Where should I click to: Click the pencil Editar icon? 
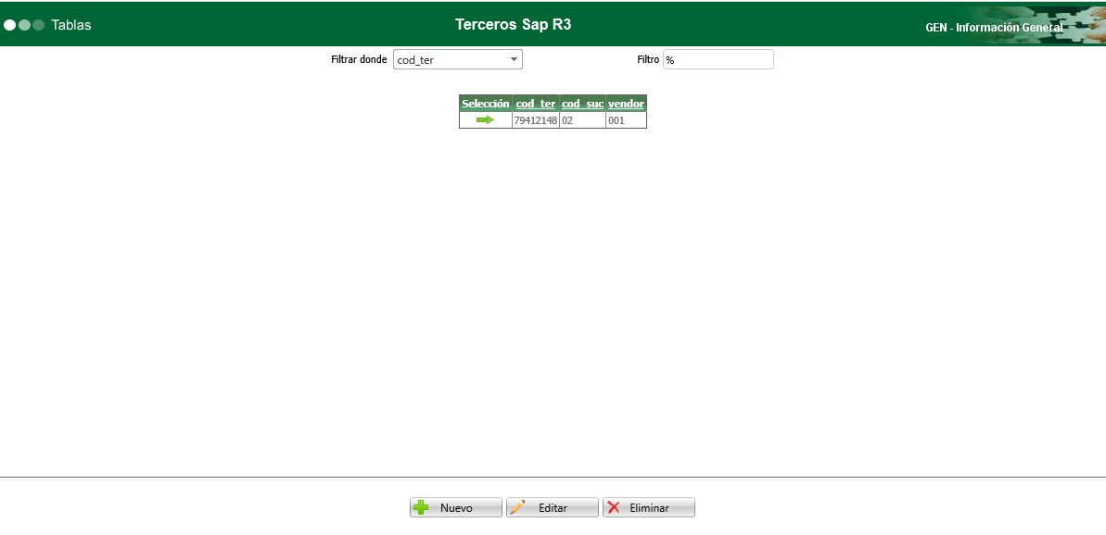517,507
